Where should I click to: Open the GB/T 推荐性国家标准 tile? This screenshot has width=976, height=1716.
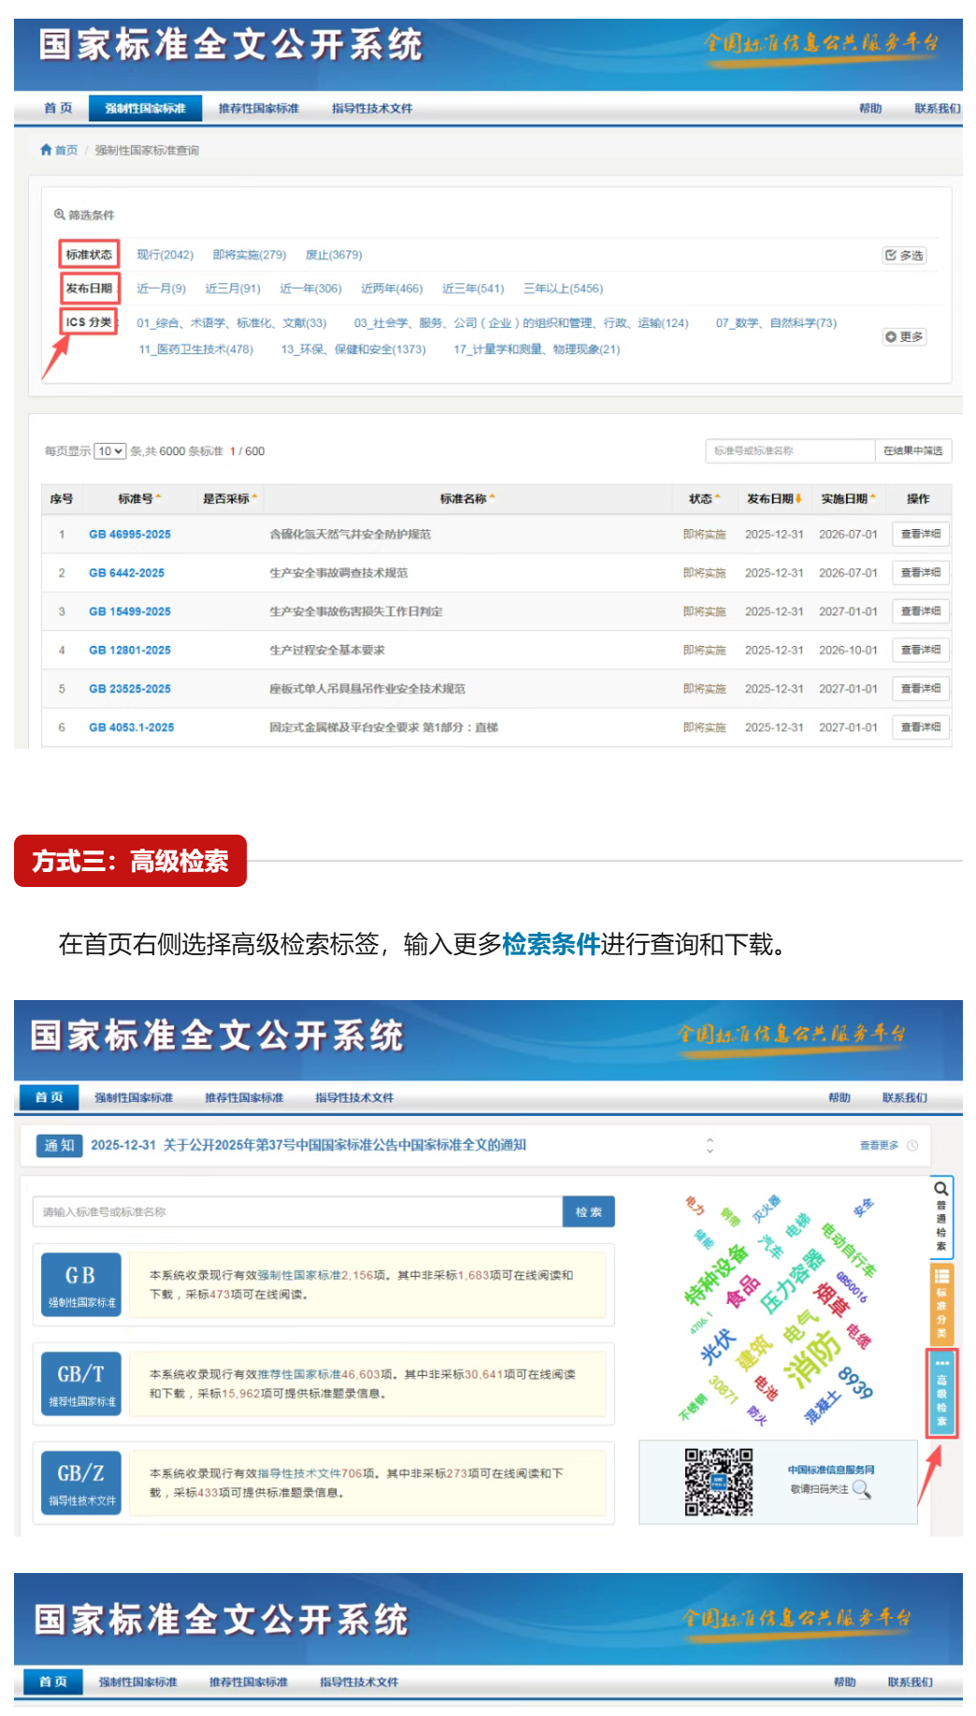[81, 1383]
